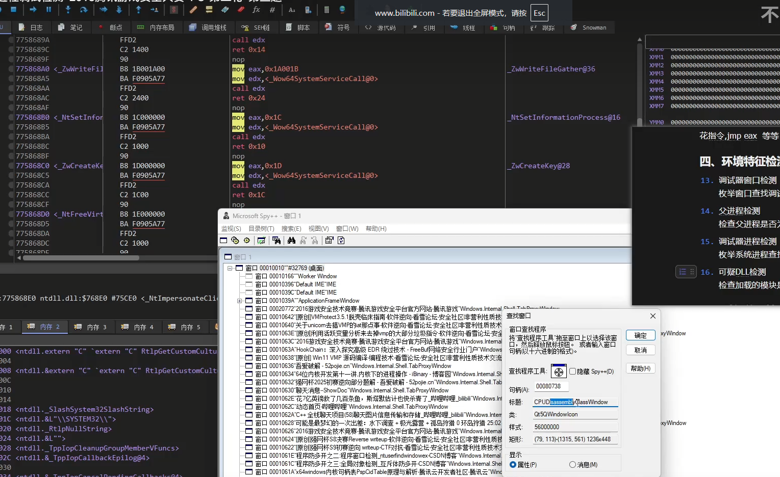Collapse the 00010010 #32769 (桌面) tree node
Viewport: 780px width, 477px height.
(230, 268)
